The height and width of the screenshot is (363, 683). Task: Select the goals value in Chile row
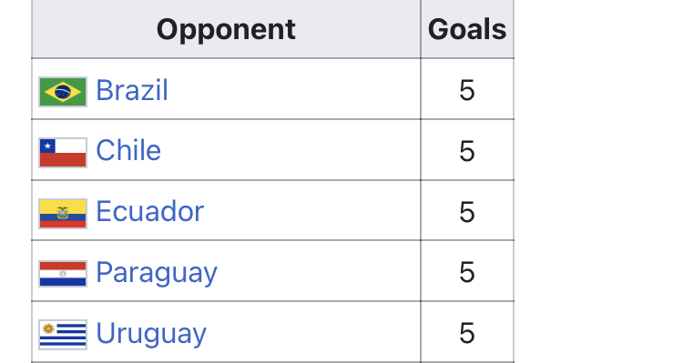coord(467,151)
